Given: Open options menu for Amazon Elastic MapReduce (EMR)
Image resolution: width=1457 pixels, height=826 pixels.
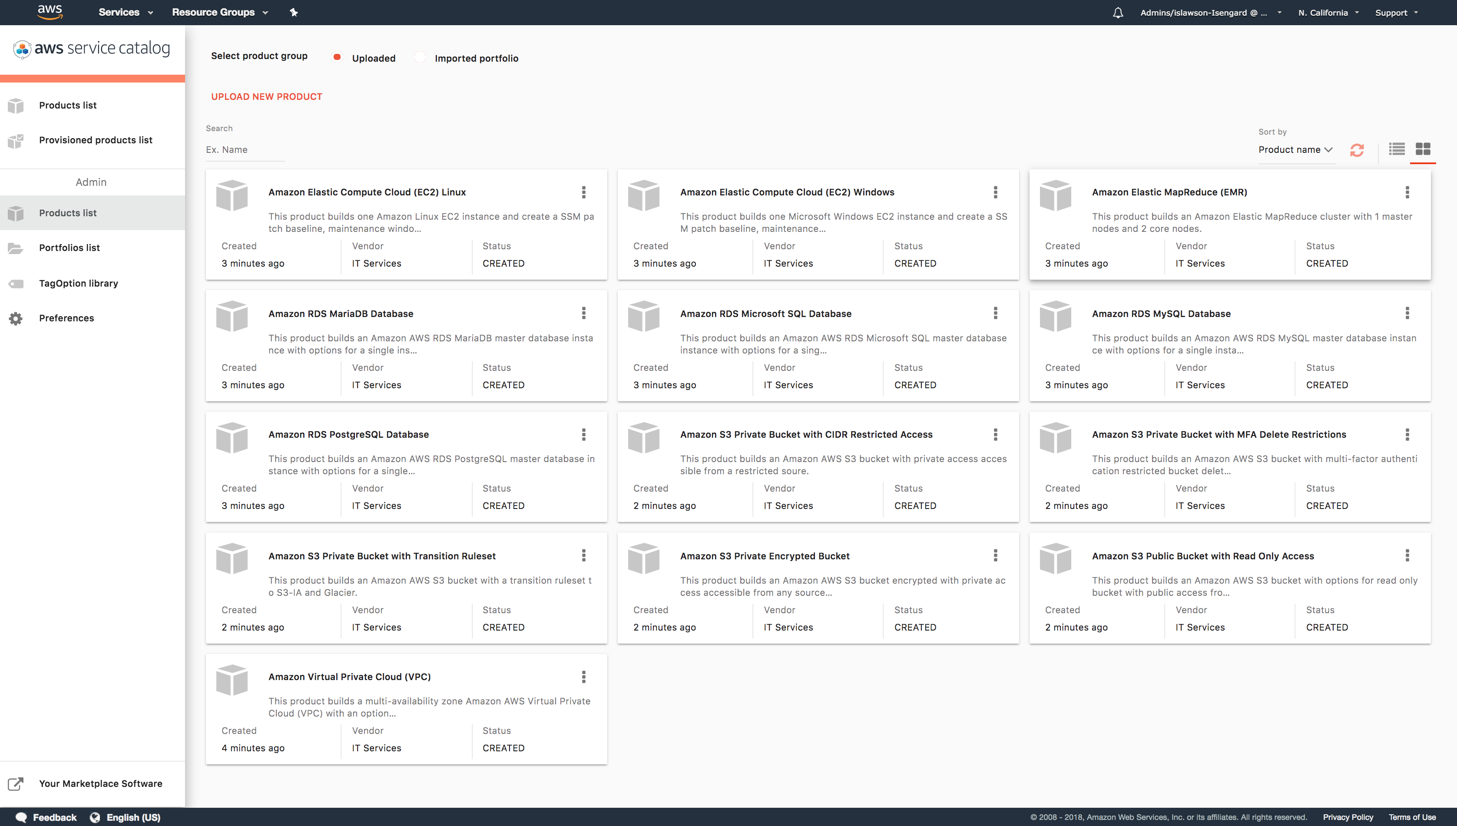Looking at the screenshot, I should pyautogui.click(x=1407, y=192).
